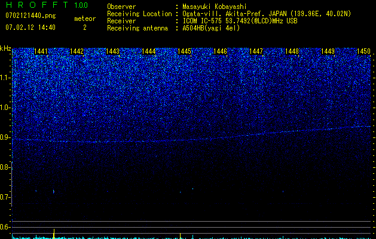Click the 1.0 kHz axis label
Screen dimensions: 376x239
5,108
